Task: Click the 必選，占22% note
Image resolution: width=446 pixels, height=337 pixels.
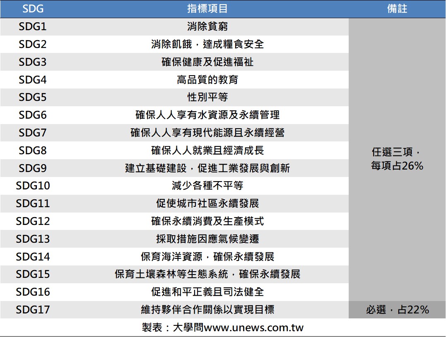Action: [x=397, y=309]
